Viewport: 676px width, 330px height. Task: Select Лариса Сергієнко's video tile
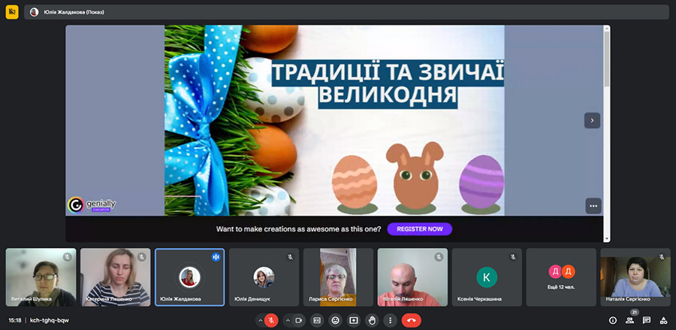(x=339, y=277)
